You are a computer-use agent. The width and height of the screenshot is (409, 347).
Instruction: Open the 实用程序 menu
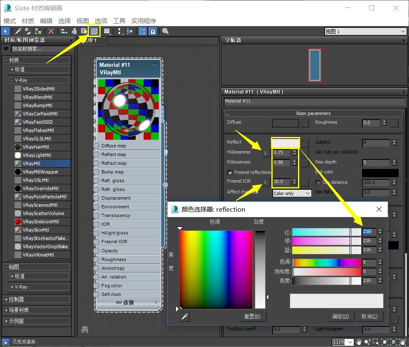[143, 21]
